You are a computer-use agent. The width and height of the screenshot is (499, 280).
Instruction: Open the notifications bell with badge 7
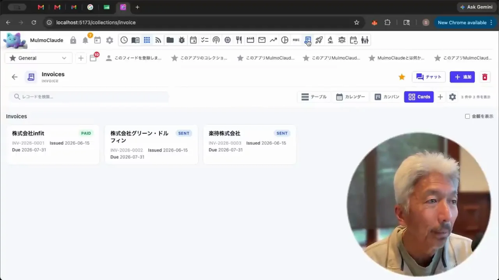85,40
